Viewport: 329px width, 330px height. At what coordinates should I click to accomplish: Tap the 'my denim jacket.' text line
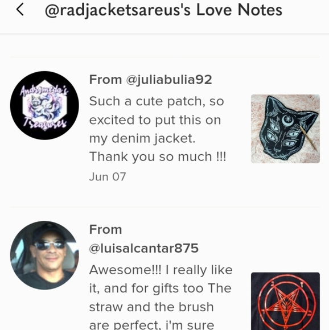(142, 138)
